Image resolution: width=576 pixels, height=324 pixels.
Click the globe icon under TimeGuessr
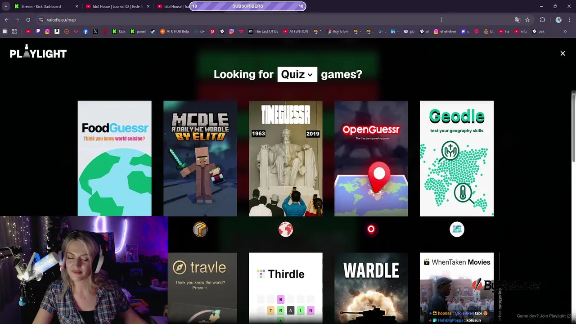286,229
